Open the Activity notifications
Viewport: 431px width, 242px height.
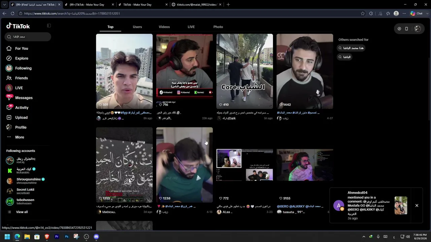click(x=22, y=108)
